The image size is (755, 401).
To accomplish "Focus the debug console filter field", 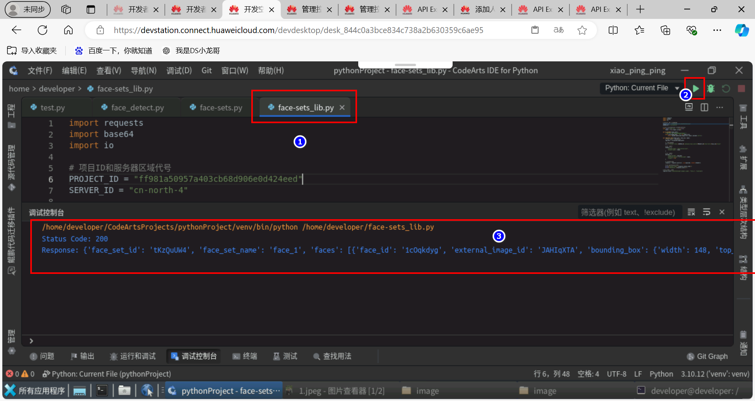I will 628,213.
